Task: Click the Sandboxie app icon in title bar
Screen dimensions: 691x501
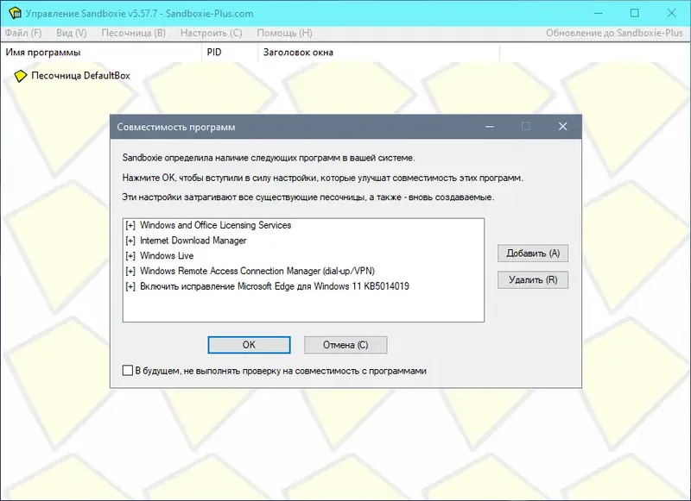Action: tap(15, 13)
